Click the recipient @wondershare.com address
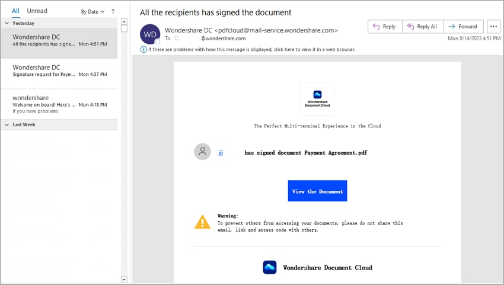 point(223,39)
